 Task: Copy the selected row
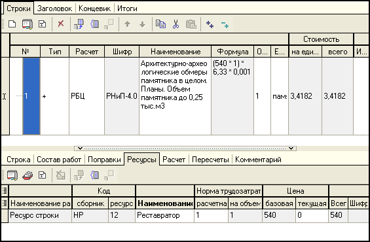[x=160, y=24]
